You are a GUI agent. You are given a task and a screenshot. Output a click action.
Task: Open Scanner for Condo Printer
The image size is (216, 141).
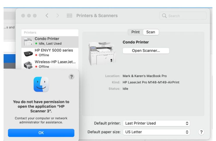pyautogui.click(x=146, y=50)
